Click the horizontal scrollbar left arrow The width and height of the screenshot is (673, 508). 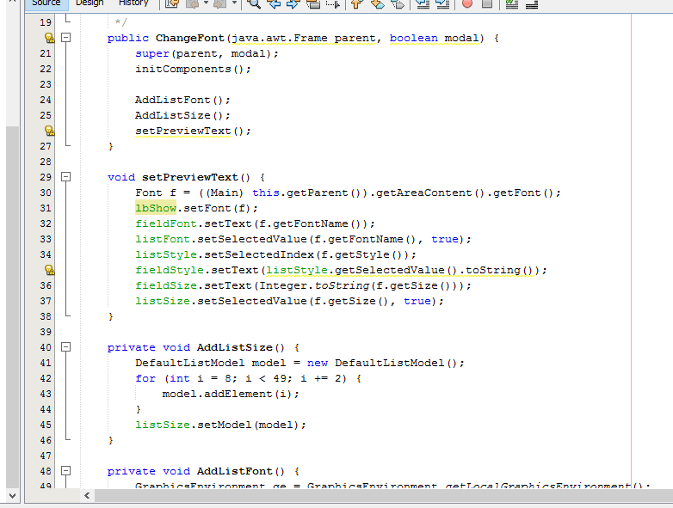point(87,496)
